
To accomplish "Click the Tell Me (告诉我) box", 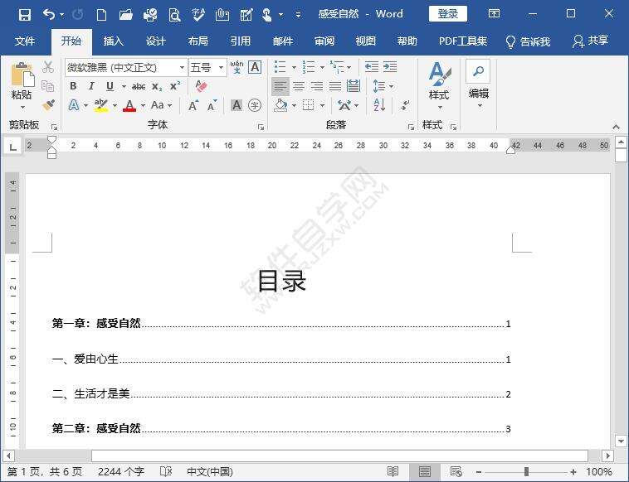I will 528,41.
